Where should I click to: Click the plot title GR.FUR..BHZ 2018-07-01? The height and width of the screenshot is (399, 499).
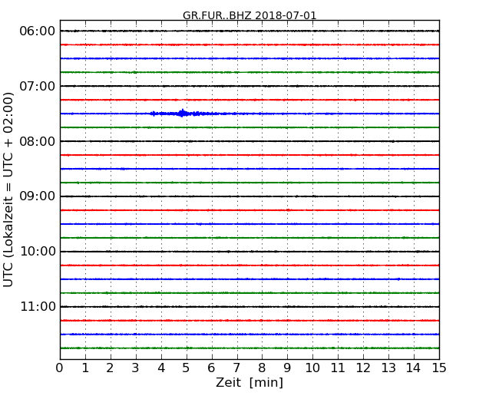pyautogui.click(x=249, y=15)
